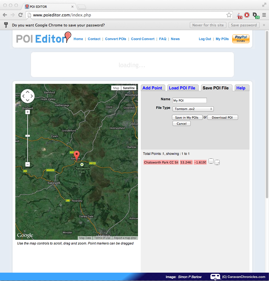
Task: Open the File Type dropdown
Action: pyautogui.click(x=193, y=109)
